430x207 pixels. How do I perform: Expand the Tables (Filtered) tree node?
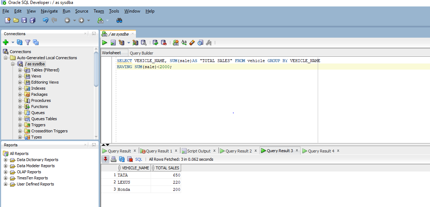20,70
